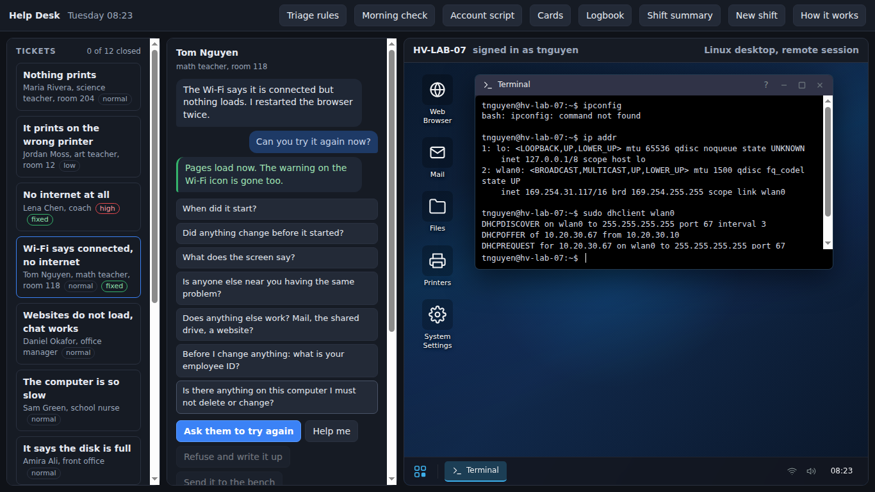The image size is (875, 492).
Task: Open the Cards section
Action: pos(550,15)
